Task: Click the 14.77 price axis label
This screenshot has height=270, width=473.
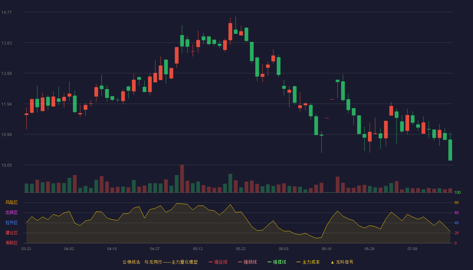Action: [6, 12]
